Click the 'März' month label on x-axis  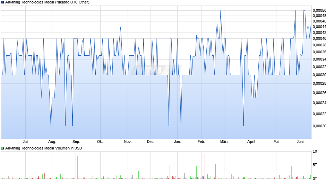tap(224, 142)
